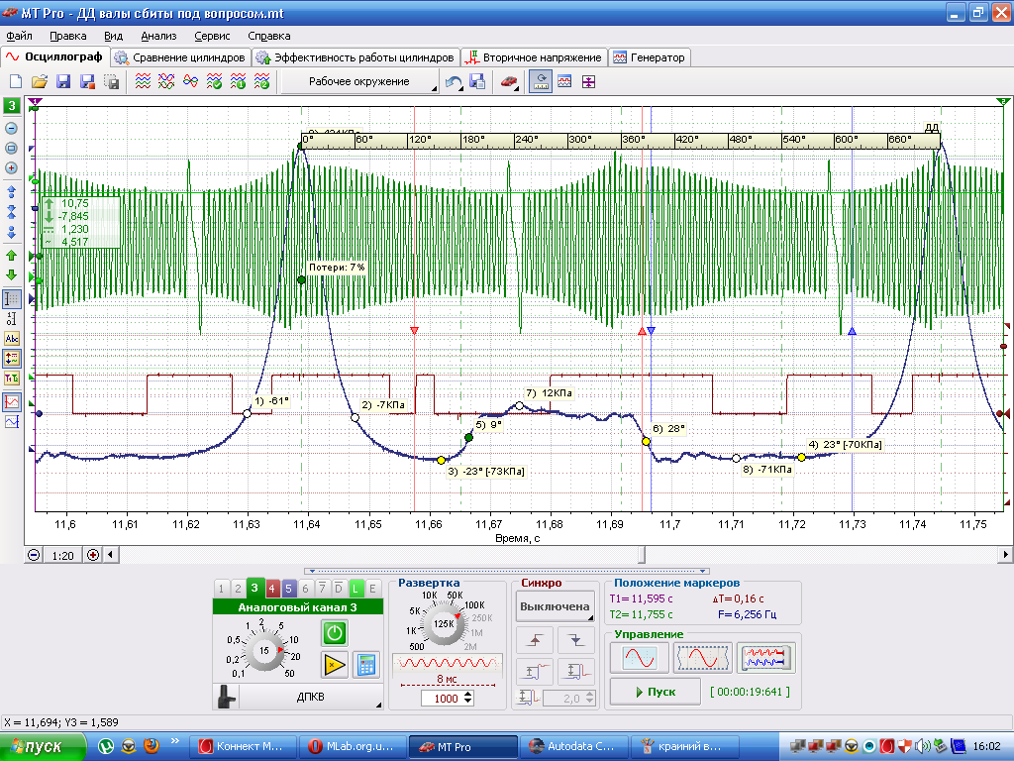Open the channel calculator icon
This screenshot has height=761, width=1014.
[x=366, y=665]
